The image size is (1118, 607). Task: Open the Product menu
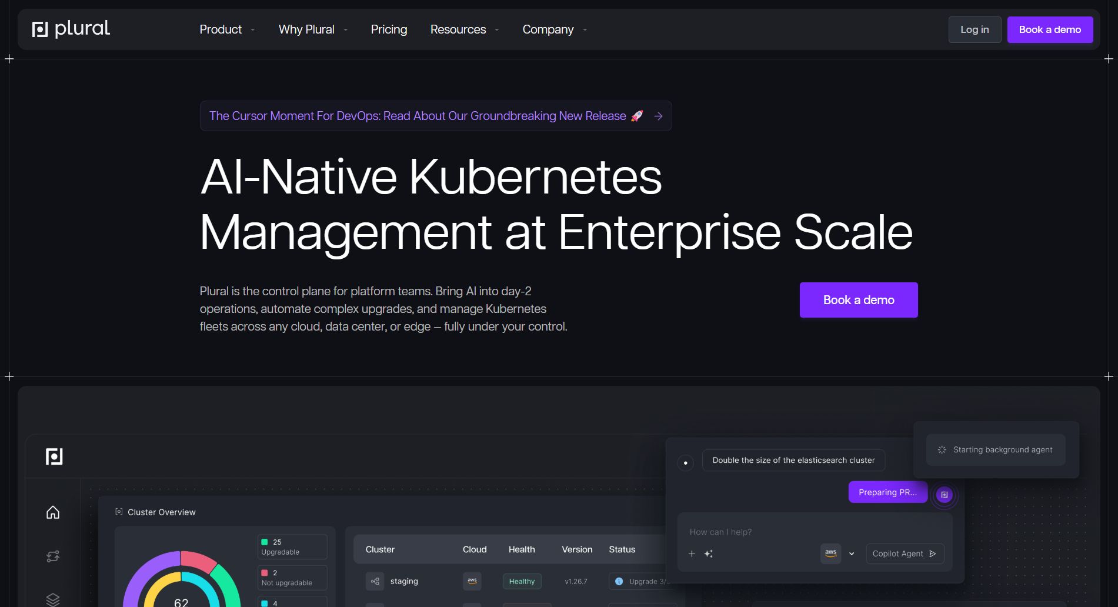pyautogui.click(x=221, y=29)
